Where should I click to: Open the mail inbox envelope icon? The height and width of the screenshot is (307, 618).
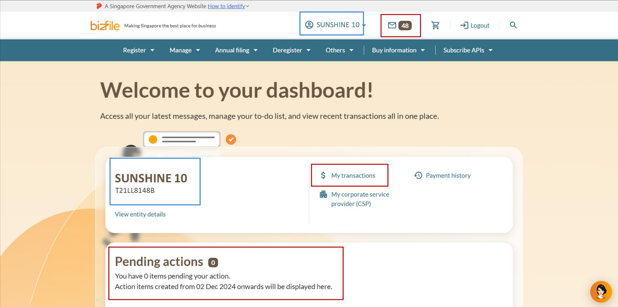click(x=392, y=25)
